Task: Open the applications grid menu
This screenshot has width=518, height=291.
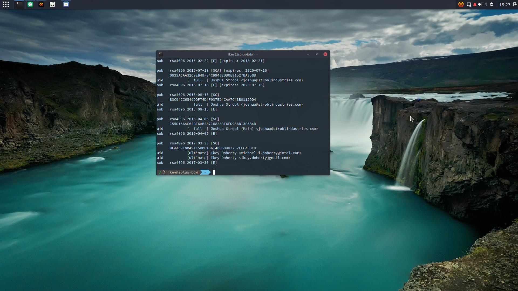Action: [x=6, y=4]
